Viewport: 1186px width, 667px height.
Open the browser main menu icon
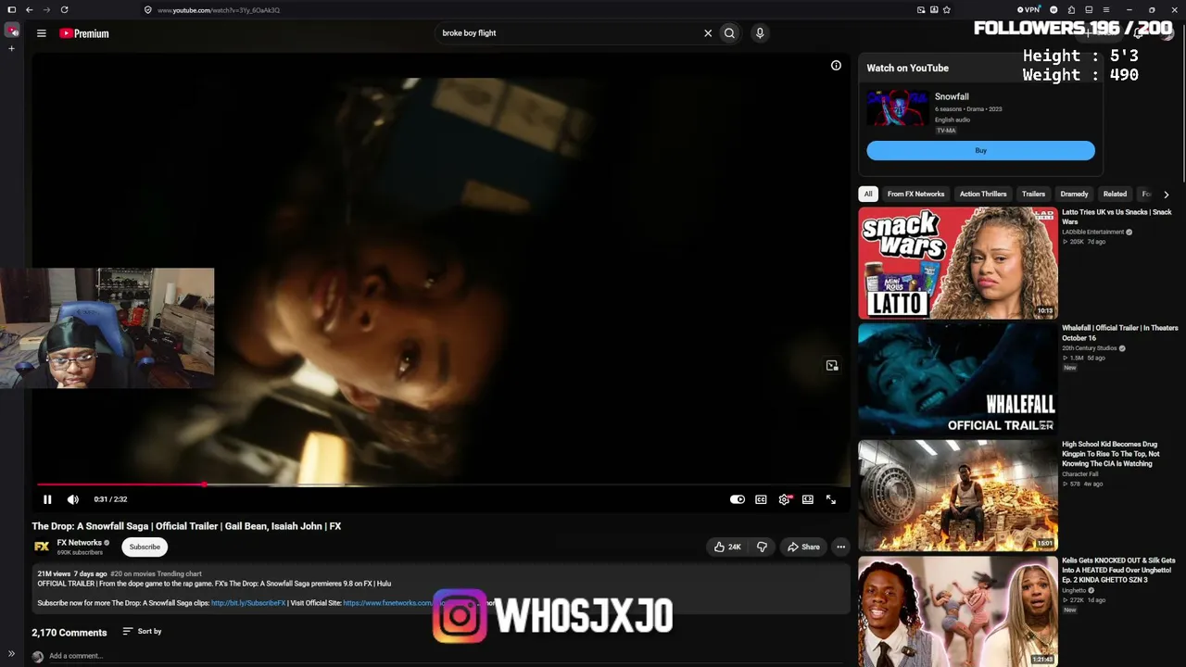tap(1106, 10)
